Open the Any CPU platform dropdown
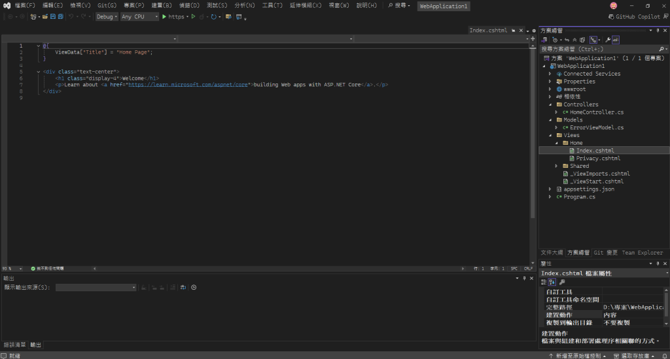The width and height of the screenshot is (670, 359). (139, 16)
